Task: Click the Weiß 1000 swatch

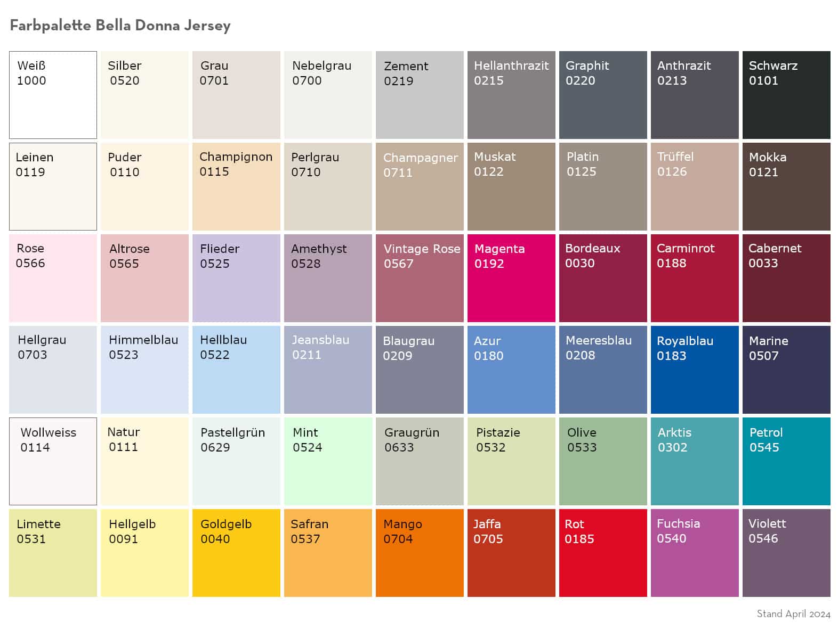Action: pyautogui.click(x=53, y=95)
